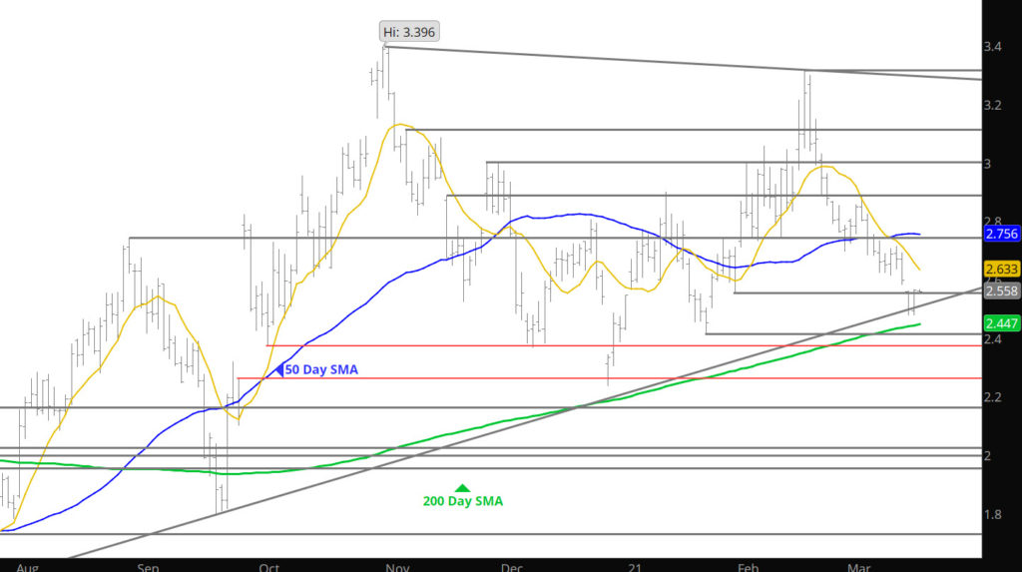Click the 200 Day SMA text label
The height and width of the screenshot is (572, 1022).
click(463, 501)
